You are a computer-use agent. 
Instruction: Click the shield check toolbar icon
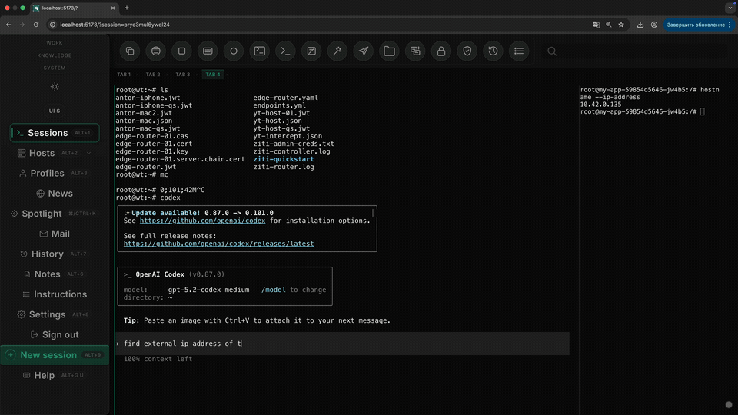click(x=467, y=51)
